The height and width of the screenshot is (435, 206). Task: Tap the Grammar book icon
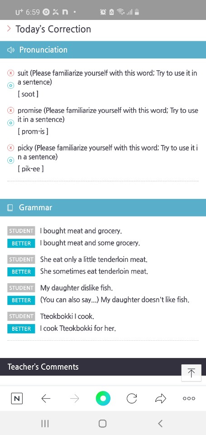(10, 208)
